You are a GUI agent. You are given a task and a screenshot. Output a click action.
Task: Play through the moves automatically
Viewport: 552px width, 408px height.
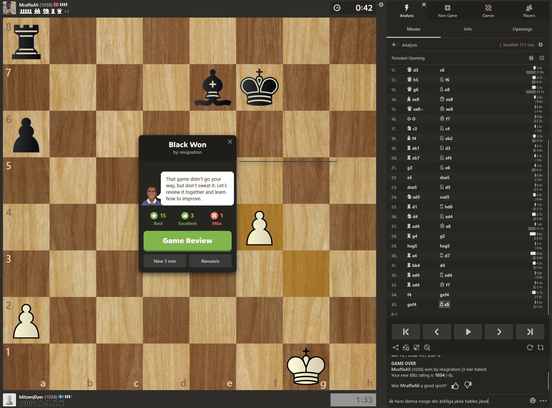click(x=468, y=332)
